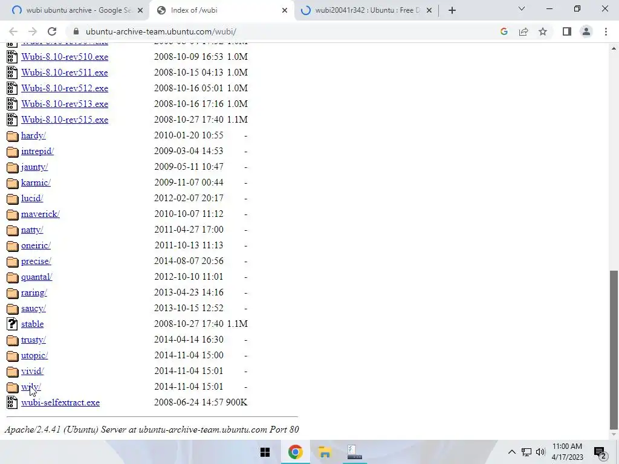Open the network tray icon
The image size is (619, 464).
point(527,452)
